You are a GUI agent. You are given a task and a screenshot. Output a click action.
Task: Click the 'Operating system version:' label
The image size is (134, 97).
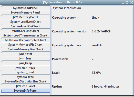coord(70,31)
